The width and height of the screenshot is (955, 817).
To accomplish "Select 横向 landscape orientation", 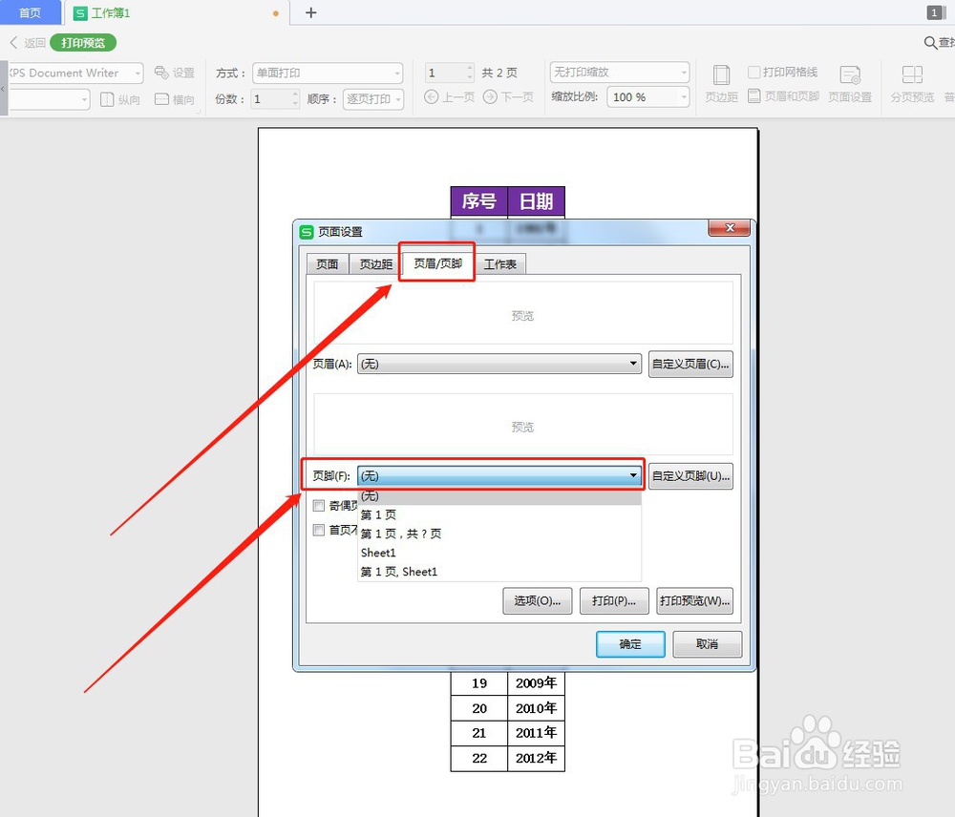I will coord(174,99).
